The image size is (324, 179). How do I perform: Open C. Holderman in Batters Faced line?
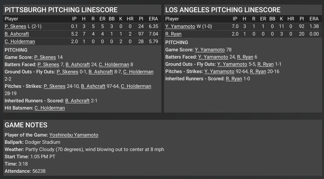tap(114, 64)
